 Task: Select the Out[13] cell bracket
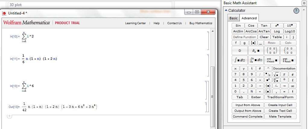[206, 107]
